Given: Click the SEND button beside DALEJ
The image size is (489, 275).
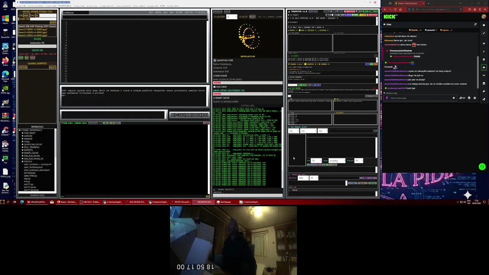Looking at the screenshot, I should point(189,115).
